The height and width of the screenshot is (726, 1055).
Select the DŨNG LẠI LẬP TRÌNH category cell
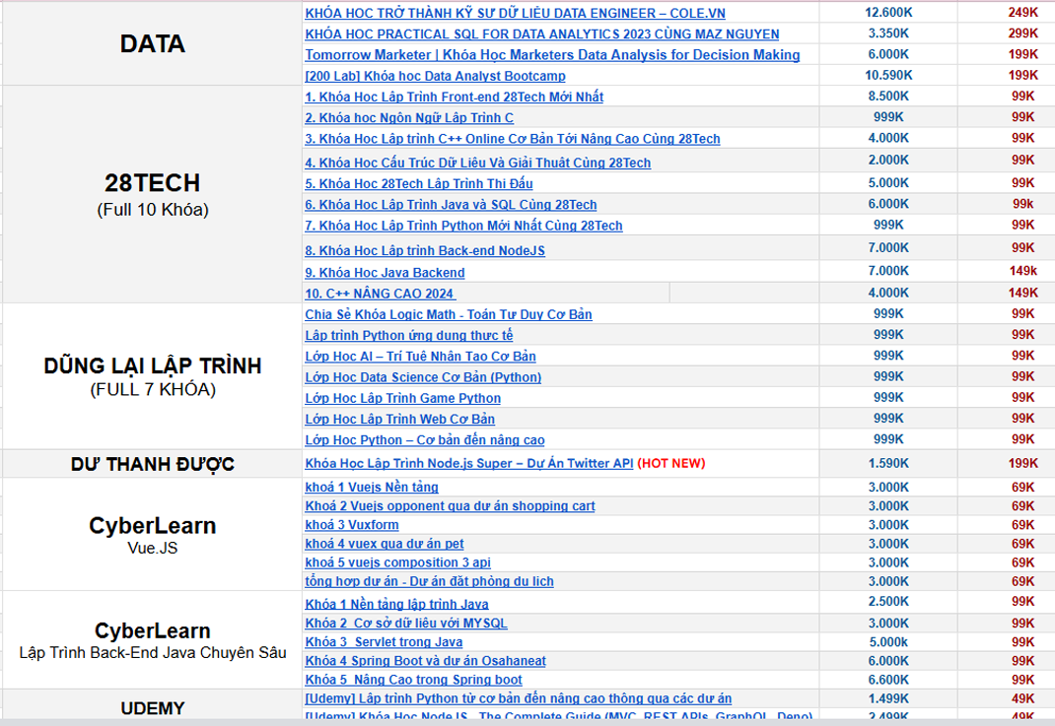152,375
